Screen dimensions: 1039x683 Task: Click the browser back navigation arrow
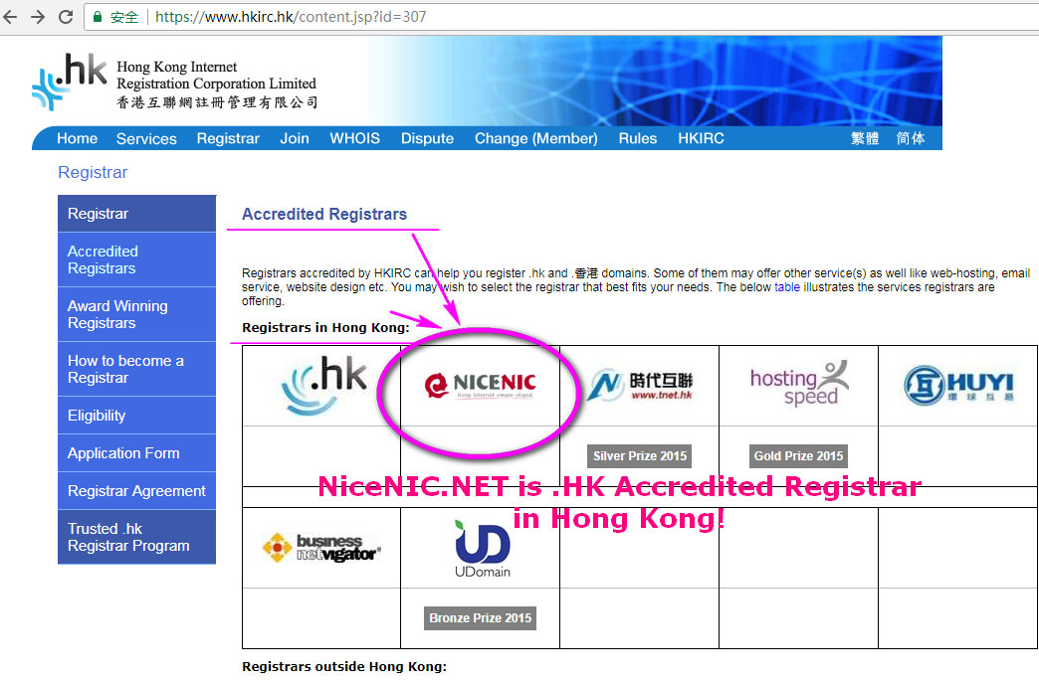click(11, 16)
